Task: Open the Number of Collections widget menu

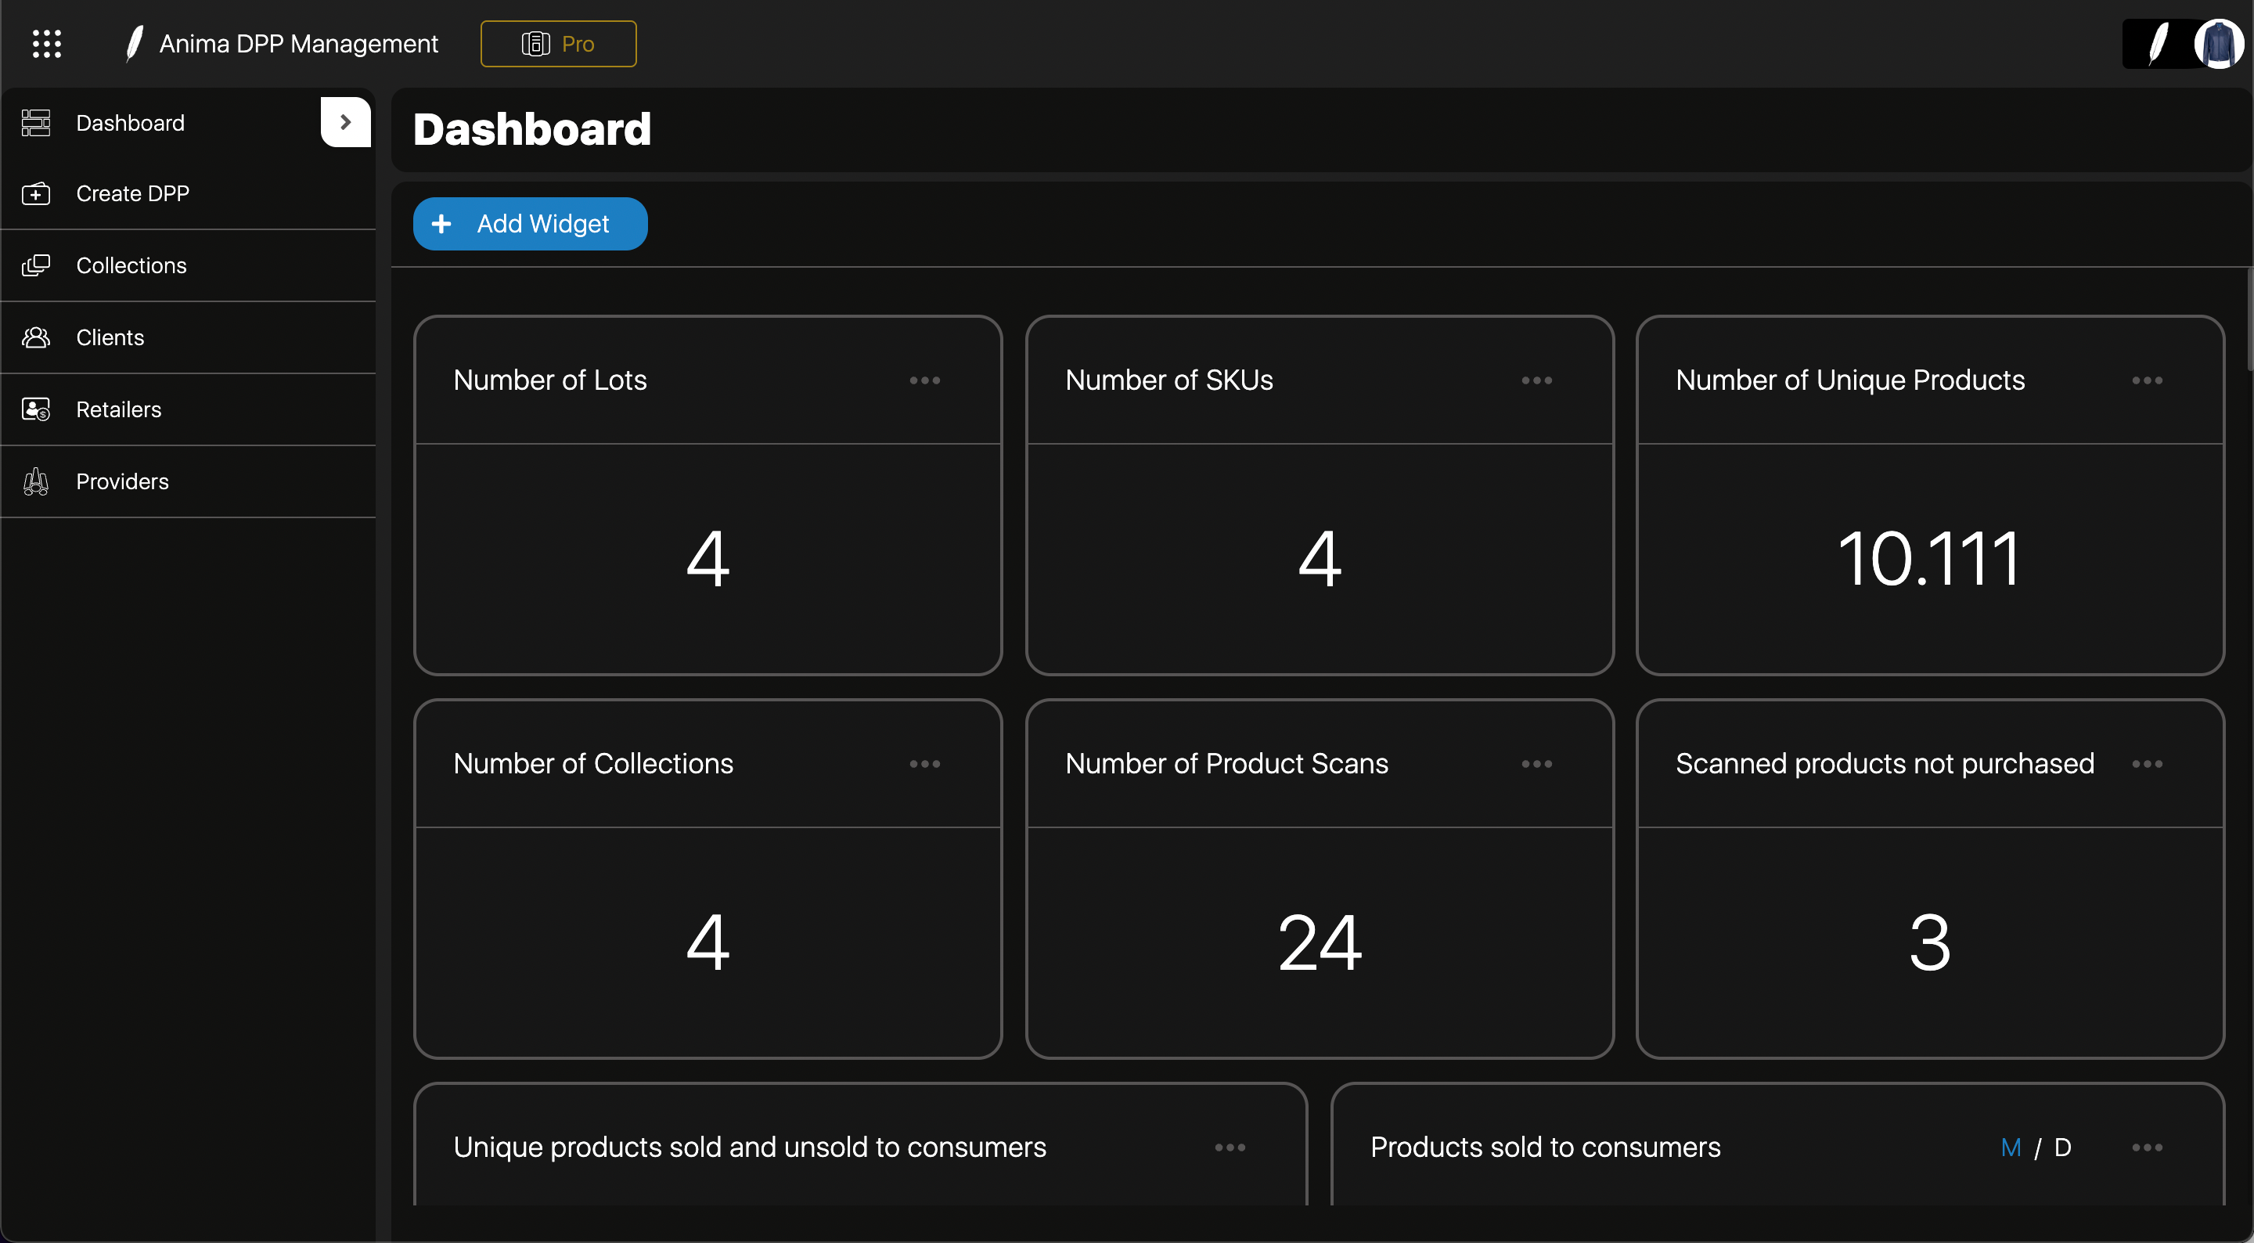Action: coord(925,763)
